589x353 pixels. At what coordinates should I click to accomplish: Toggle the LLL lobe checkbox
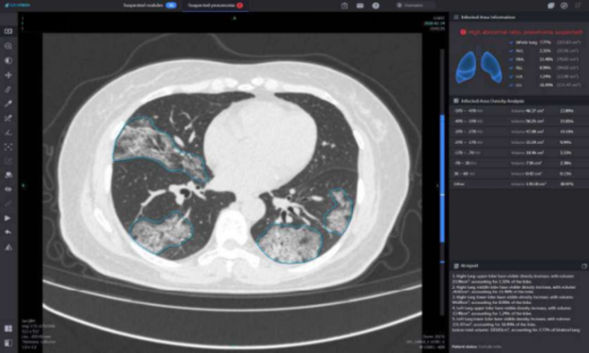(x=511, y=86)
